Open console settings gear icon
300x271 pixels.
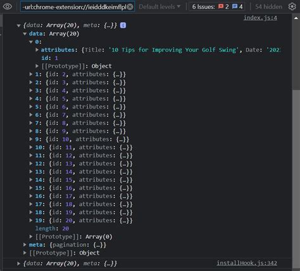[292, 6]
